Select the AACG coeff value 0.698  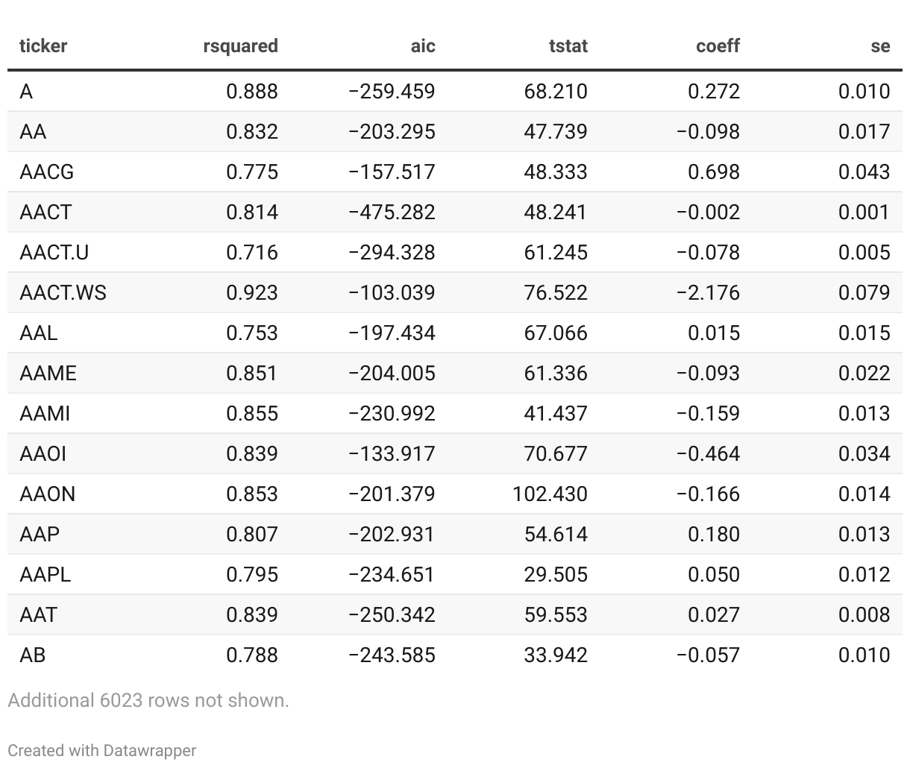click(x=714, y=172)
